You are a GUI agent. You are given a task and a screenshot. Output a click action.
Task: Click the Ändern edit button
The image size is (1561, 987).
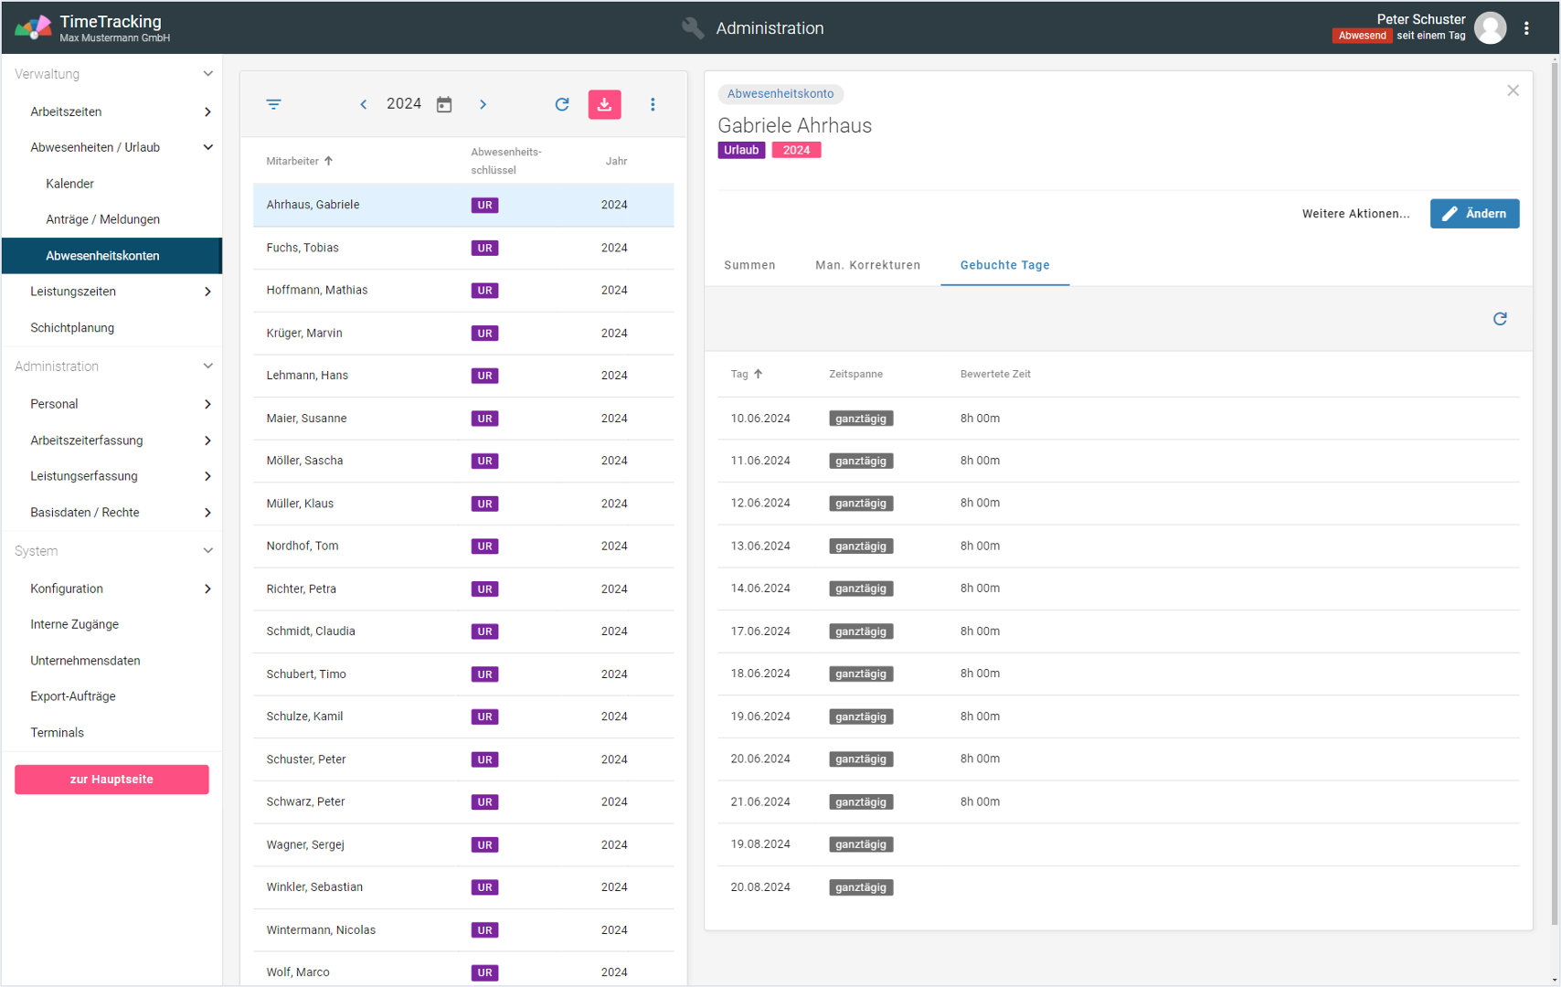(x=1474, y=214)
